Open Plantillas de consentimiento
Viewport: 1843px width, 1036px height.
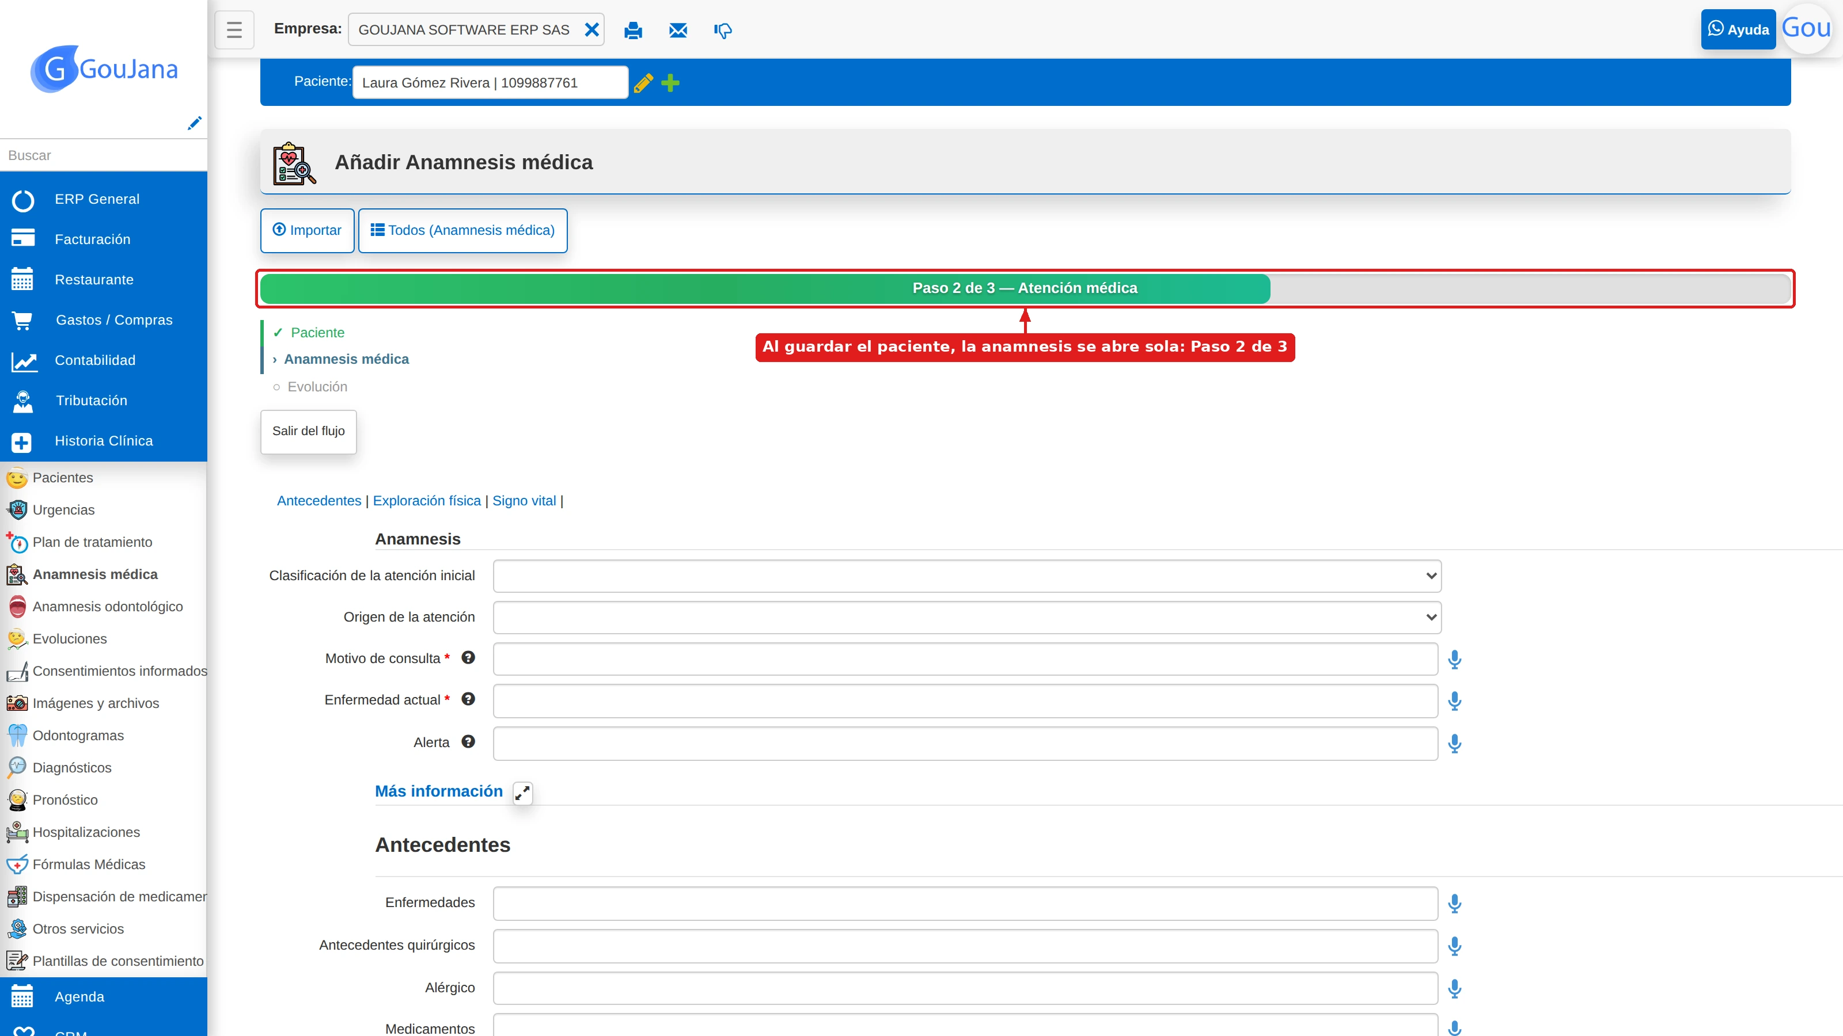click(104, 961)
